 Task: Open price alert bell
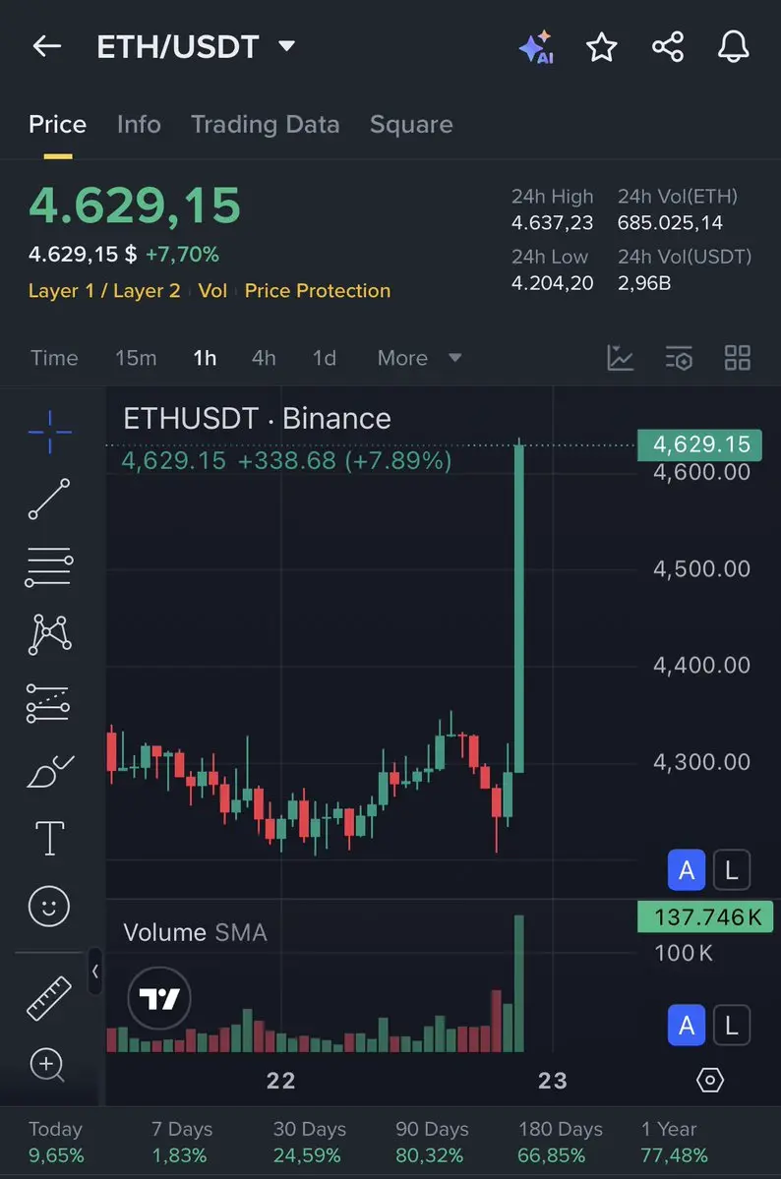pyautogui.click(x=733, y=46)
